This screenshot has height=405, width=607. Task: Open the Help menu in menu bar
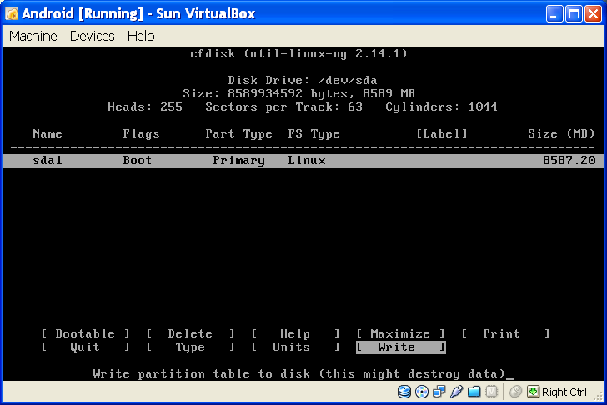pos(141,36)
